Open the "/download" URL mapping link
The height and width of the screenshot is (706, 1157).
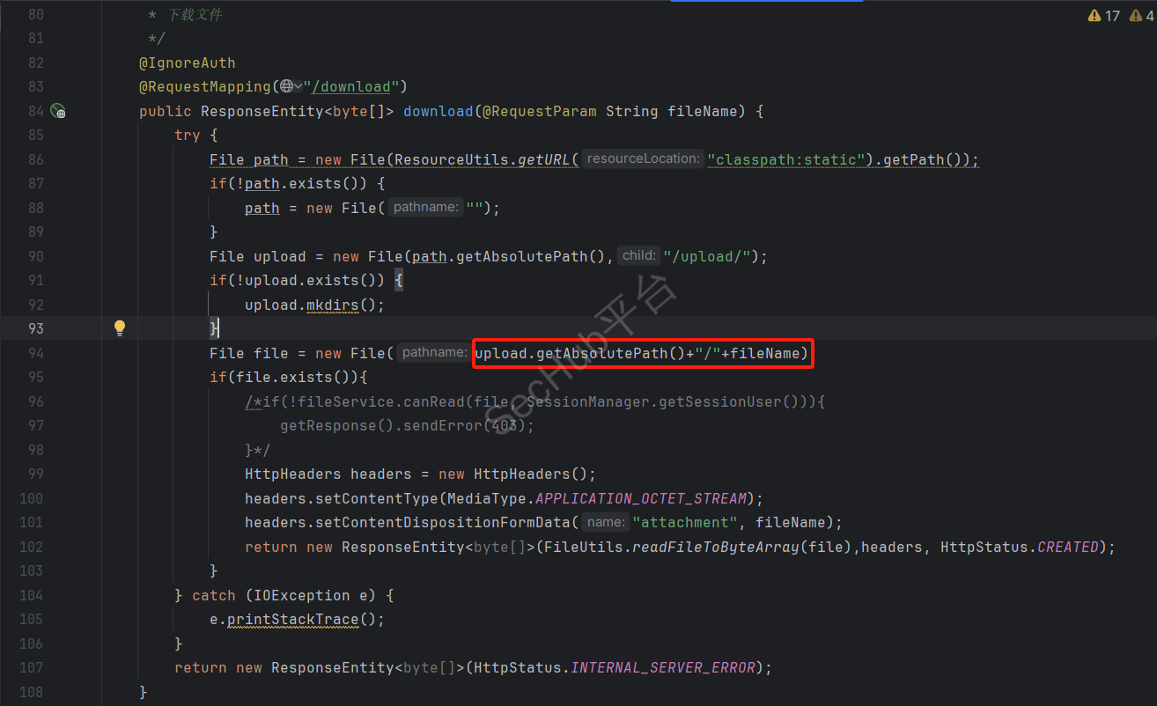(x=352, y=86)
